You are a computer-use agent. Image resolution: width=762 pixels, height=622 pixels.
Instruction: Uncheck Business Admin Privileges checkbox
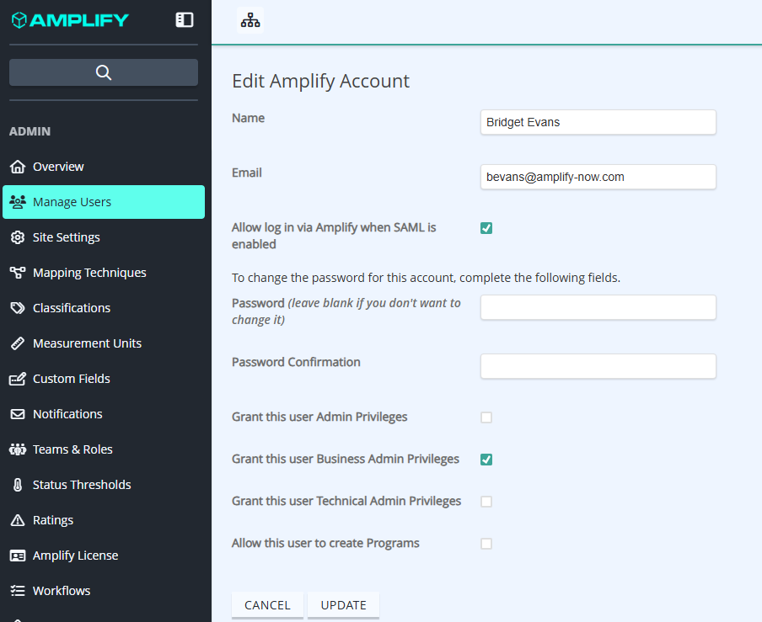[x=486, y=460]
